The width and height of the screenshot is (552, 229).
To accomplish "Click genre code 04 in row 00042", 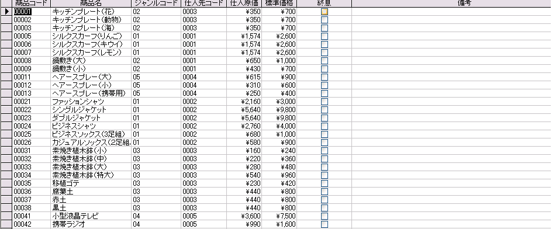I will pyautogui.click(x=156, y=224).
